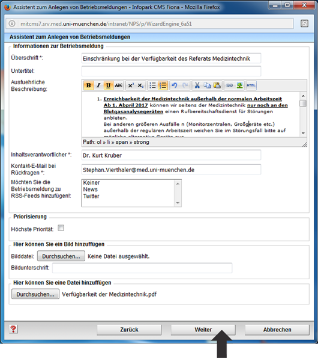Screen dimensions: 318x358
Task: Click scroll down arrow in description editor
Action: tap(303, 133)
